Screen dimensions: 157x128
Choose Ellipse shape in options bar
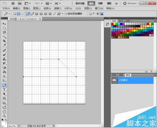(46, 14)
